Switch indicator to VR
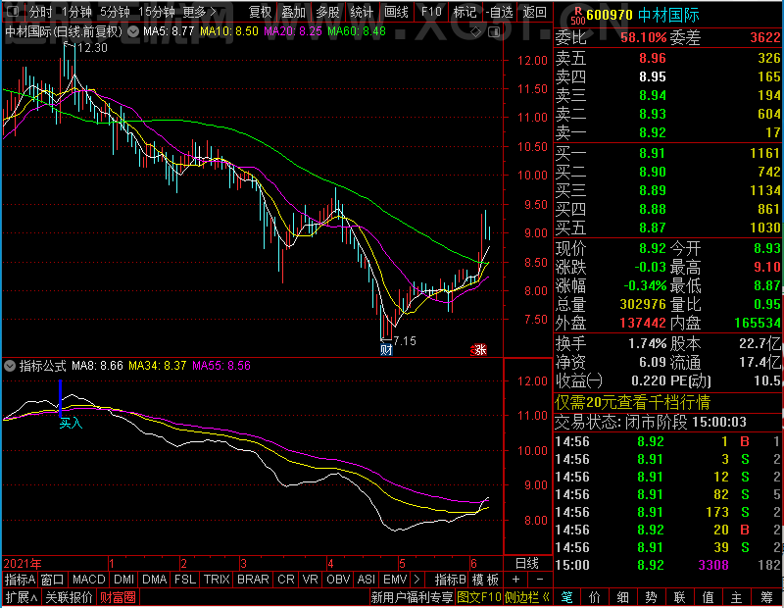Viewport: 784px width, 608px height. coord(310,580)
